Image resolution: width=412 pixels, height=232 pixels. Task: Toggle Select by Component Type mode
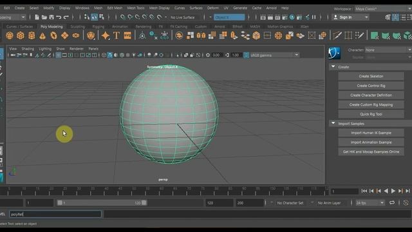pyautogui.click(x=102, y=17)
